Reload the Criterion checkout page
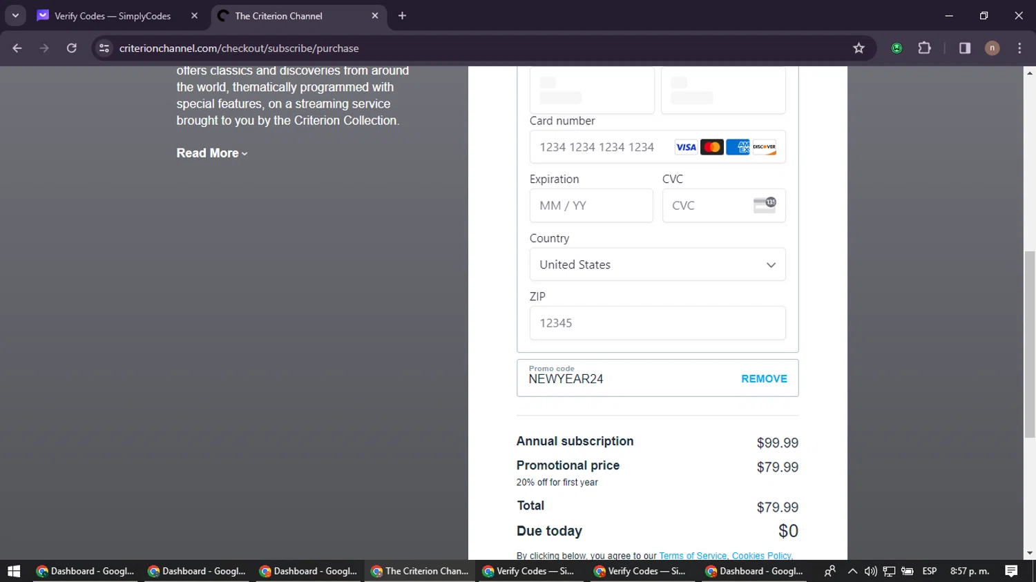Viewport: 1036px width, 582px height. (x=72, y=48)
